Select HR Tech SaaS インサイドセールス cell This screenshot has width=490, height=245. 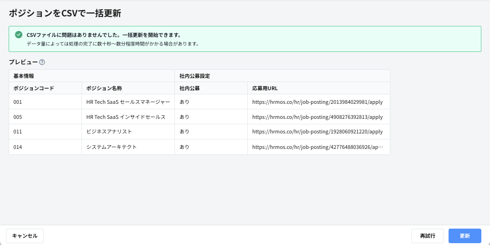(126, 117)
